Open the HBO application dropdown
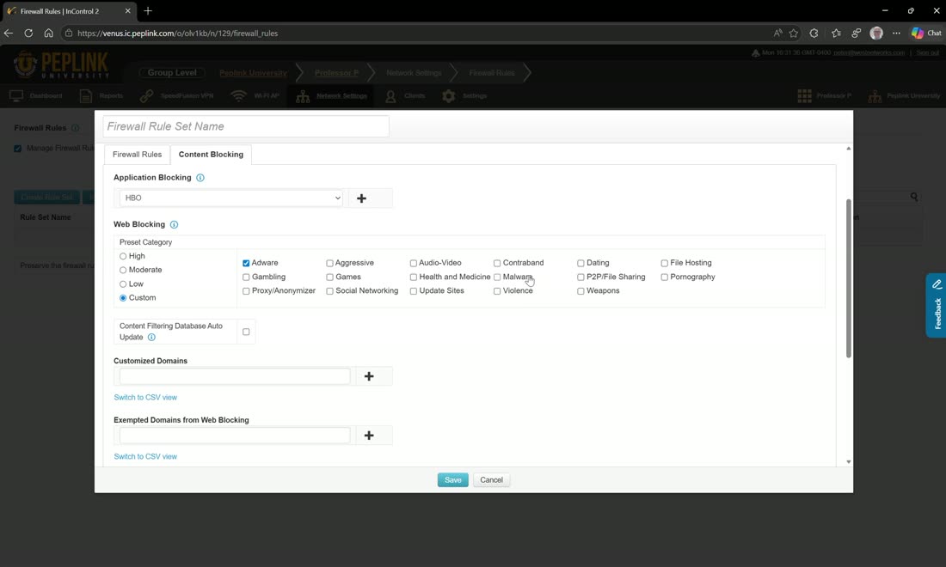946x567 pixels. point(231,198)
